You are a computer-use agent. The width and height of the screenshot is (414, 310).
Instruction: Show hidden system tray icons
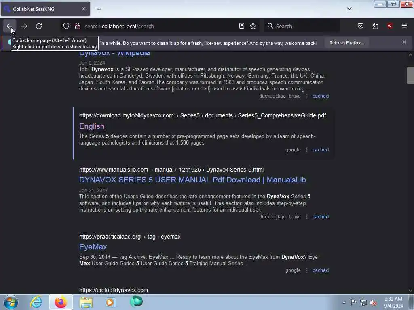344,302
